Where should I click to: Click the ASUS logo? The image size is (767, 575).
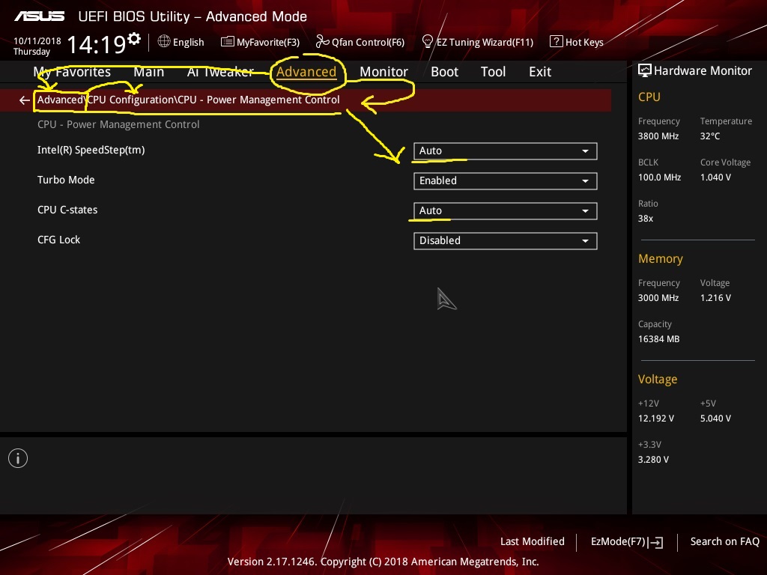(x=39, y=16)
